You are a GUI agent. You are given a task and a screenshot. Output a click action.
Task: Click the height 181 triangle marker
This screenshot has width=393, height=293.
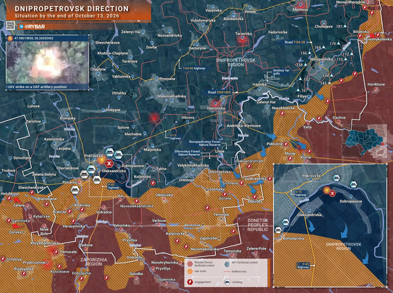pyautogui.click(x=345, y=26)
